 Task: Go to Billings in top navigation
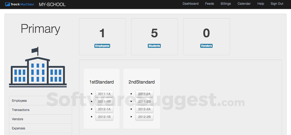click(x=226, y=4)
